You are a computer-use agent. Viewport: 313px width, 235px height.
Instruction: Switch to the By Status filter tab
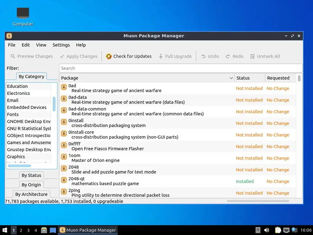point(31,175)
